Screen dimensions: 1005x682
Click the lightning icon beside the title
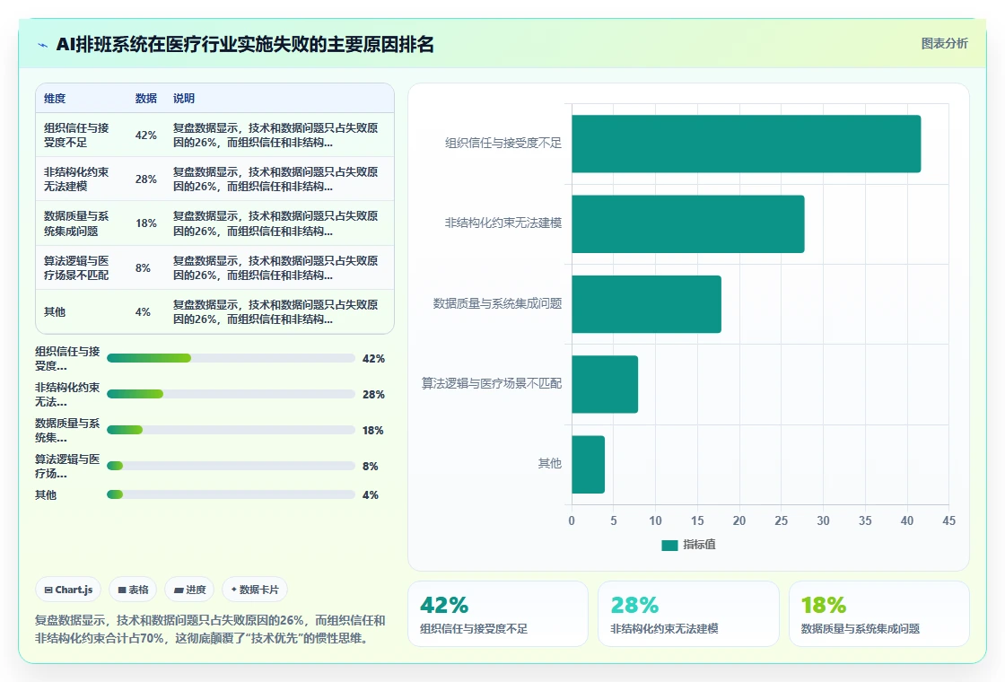[43, 45]
